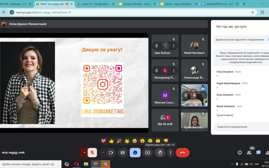Screen dimensions: 269x168
Task: Open File Explorer from taskbar
Action: (x=86, y=164)
